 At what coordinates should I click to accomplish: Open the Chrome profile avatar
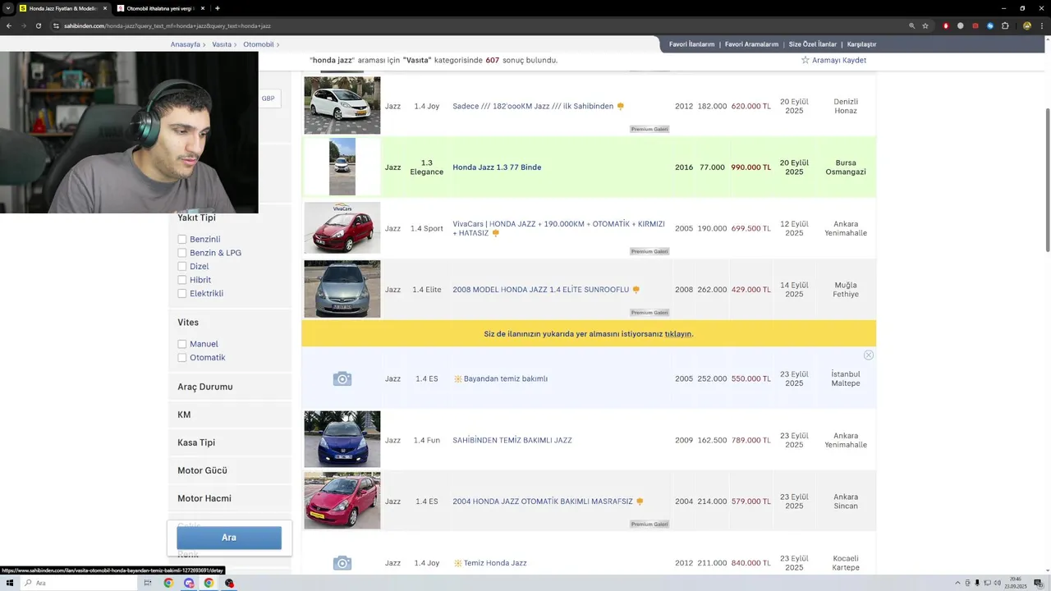click(1026, 25)
